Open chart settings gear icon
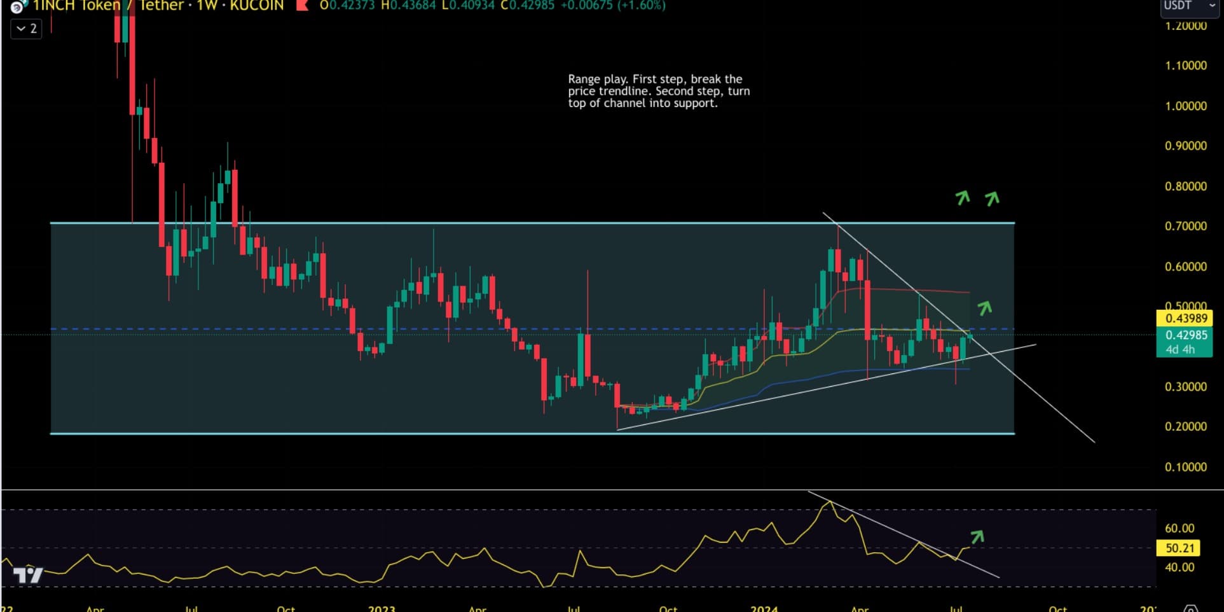 (1191, 608)
